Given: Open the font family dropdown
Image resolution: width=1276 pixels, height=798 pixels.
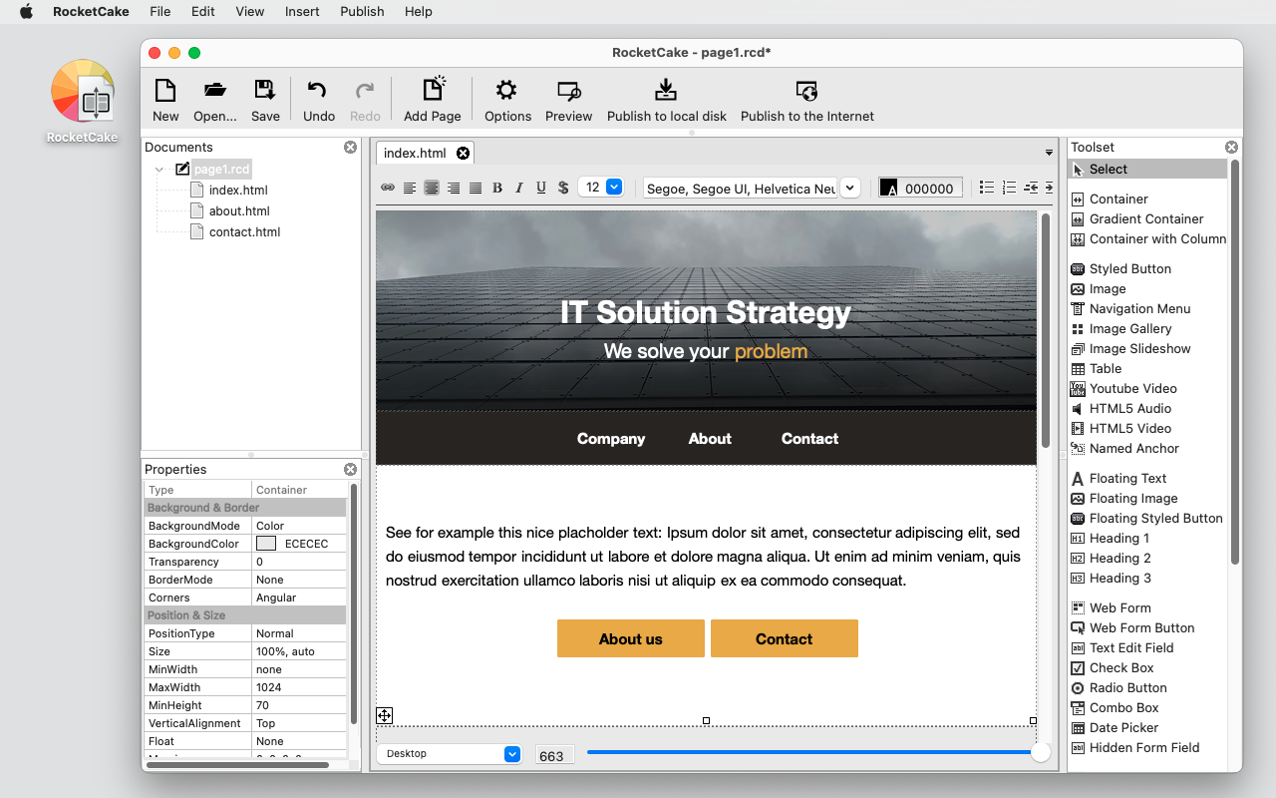Looking at the screenshot, I should (x=849, y=188).
